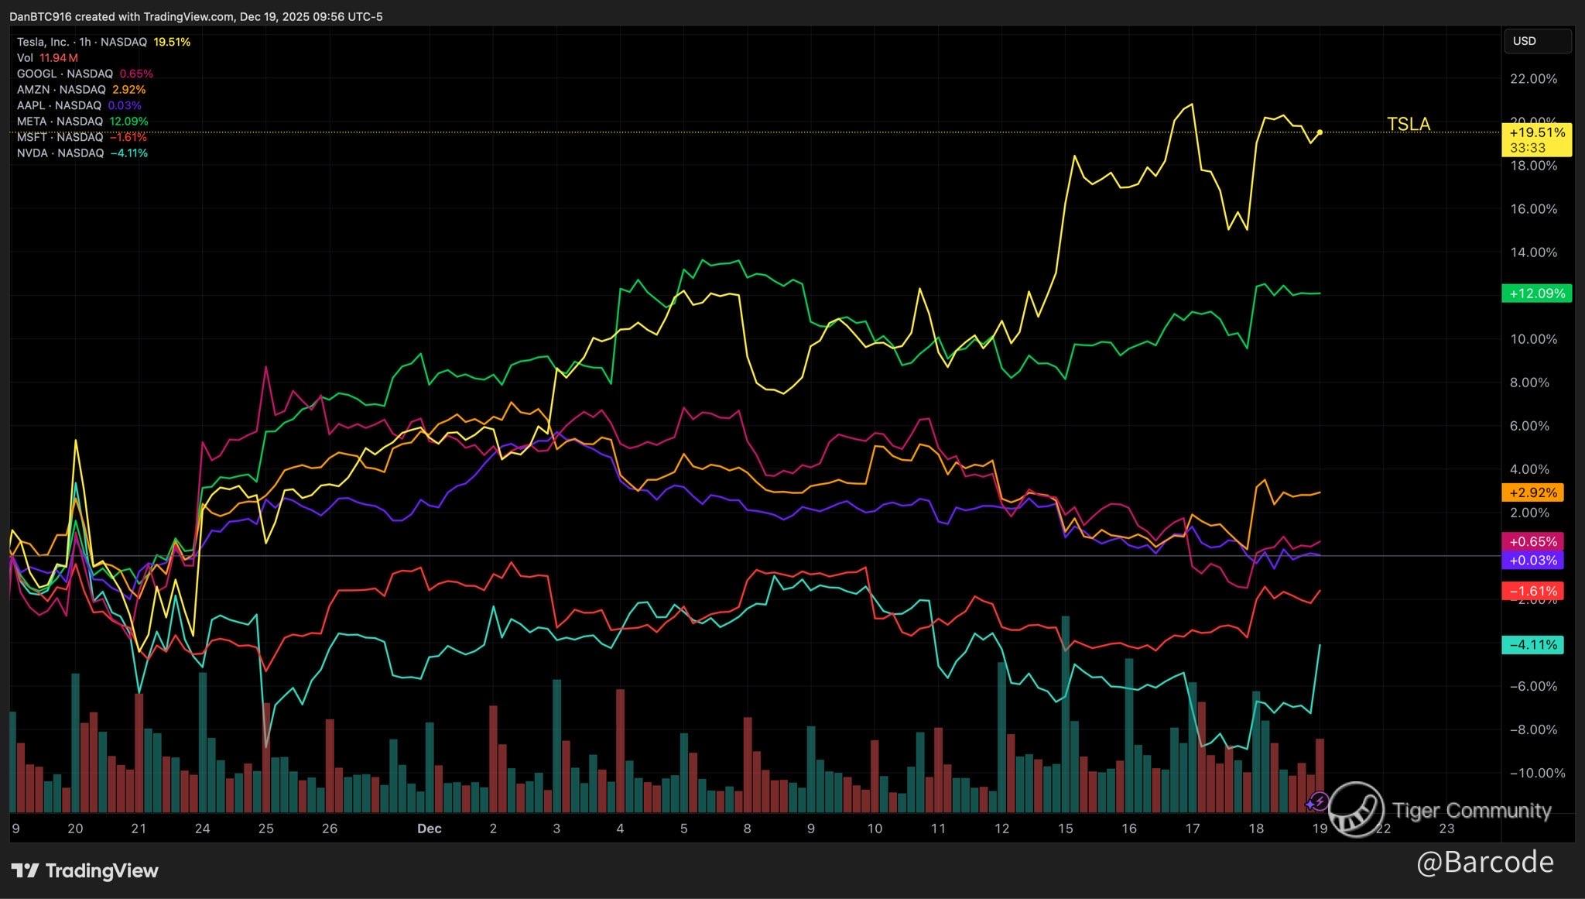Screen dimensions: 1585x899
Task: Select the AAPL NASDAQ legend row
Action: point(59,105)
